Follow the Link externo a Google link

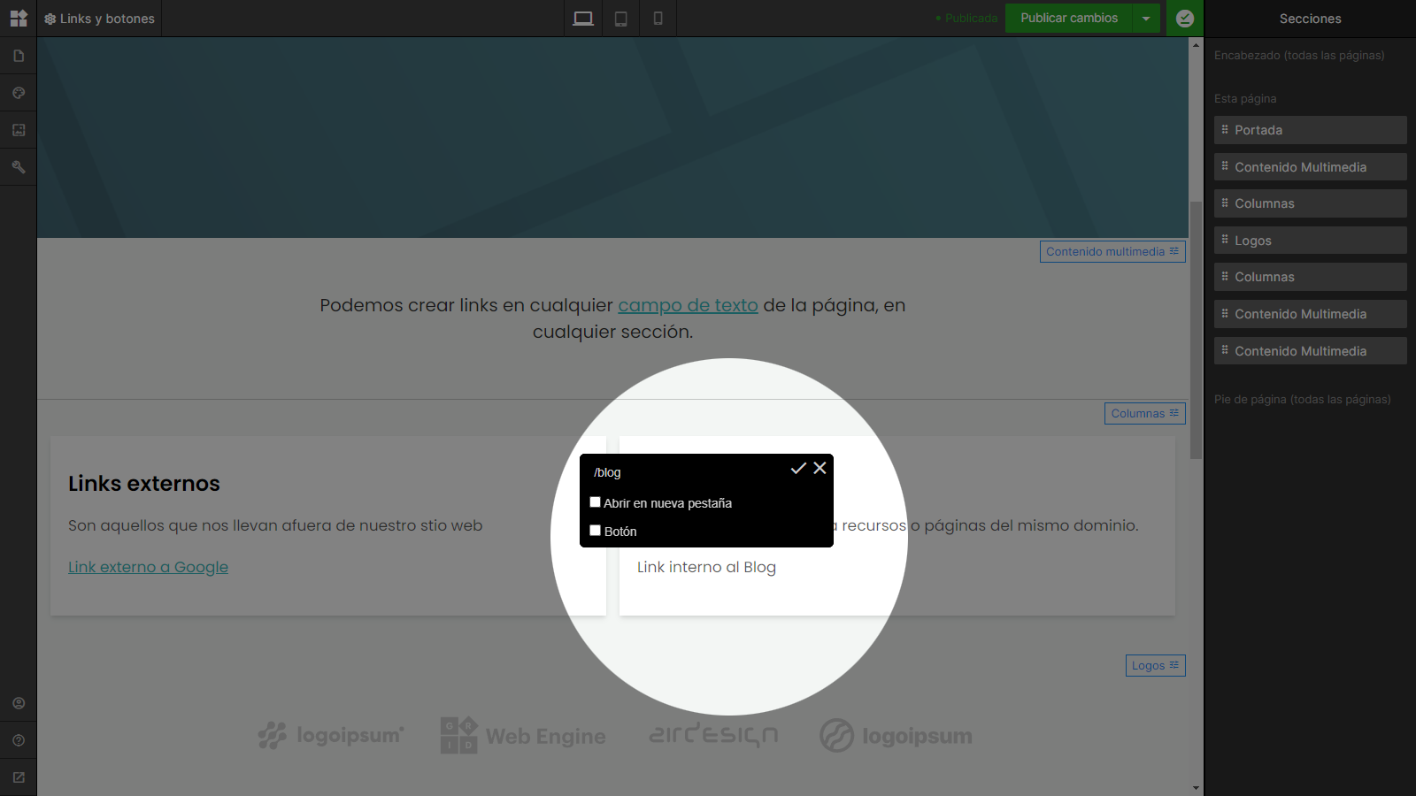point(148,567)
